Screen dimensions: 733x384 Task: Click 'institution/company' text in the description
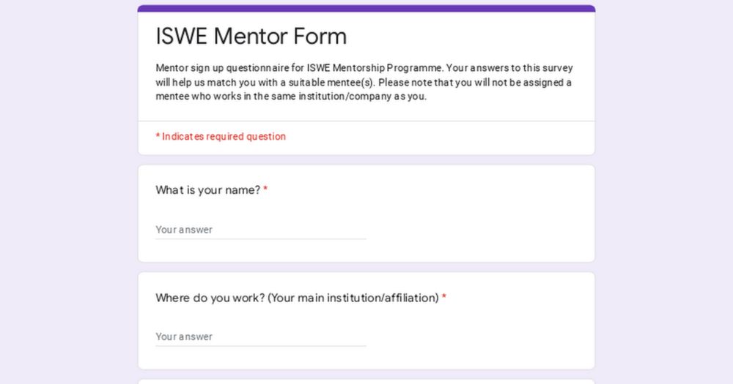[345, 97]
